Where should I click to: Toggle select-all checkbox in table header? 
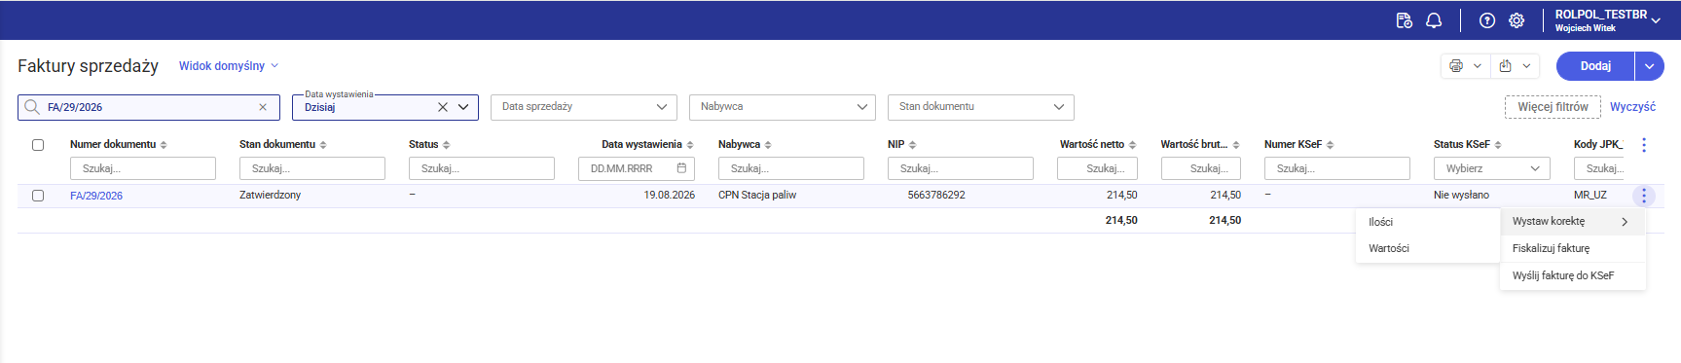(x=38, y=145)
